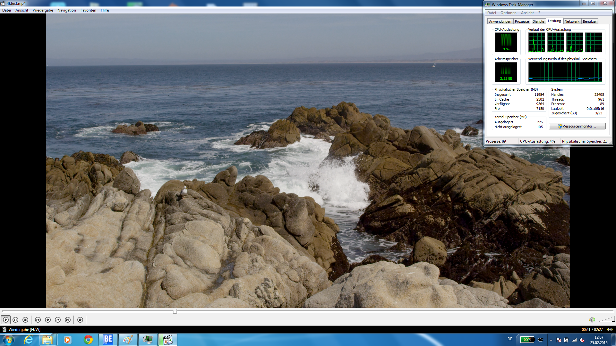Click the player volume slider handle
616x346 pixels.
(613, 319)
